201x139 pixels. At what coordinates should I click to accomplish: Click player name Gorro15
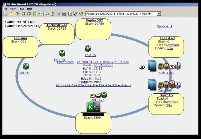point(166,95)
